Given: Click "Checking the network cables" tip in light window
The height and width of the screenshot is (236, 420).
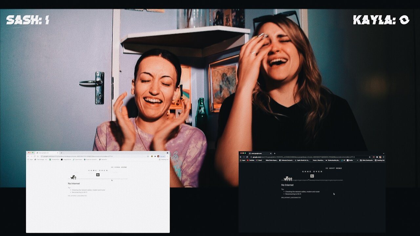Looking at the screenshot, I should coord(88,190).
